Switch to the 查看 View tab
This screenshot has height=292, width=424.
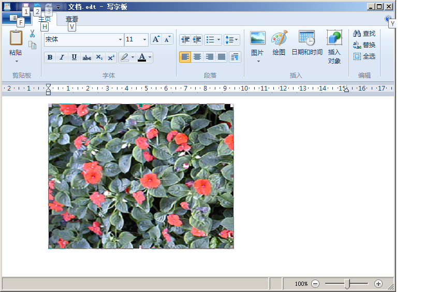(x=72, y=19)
